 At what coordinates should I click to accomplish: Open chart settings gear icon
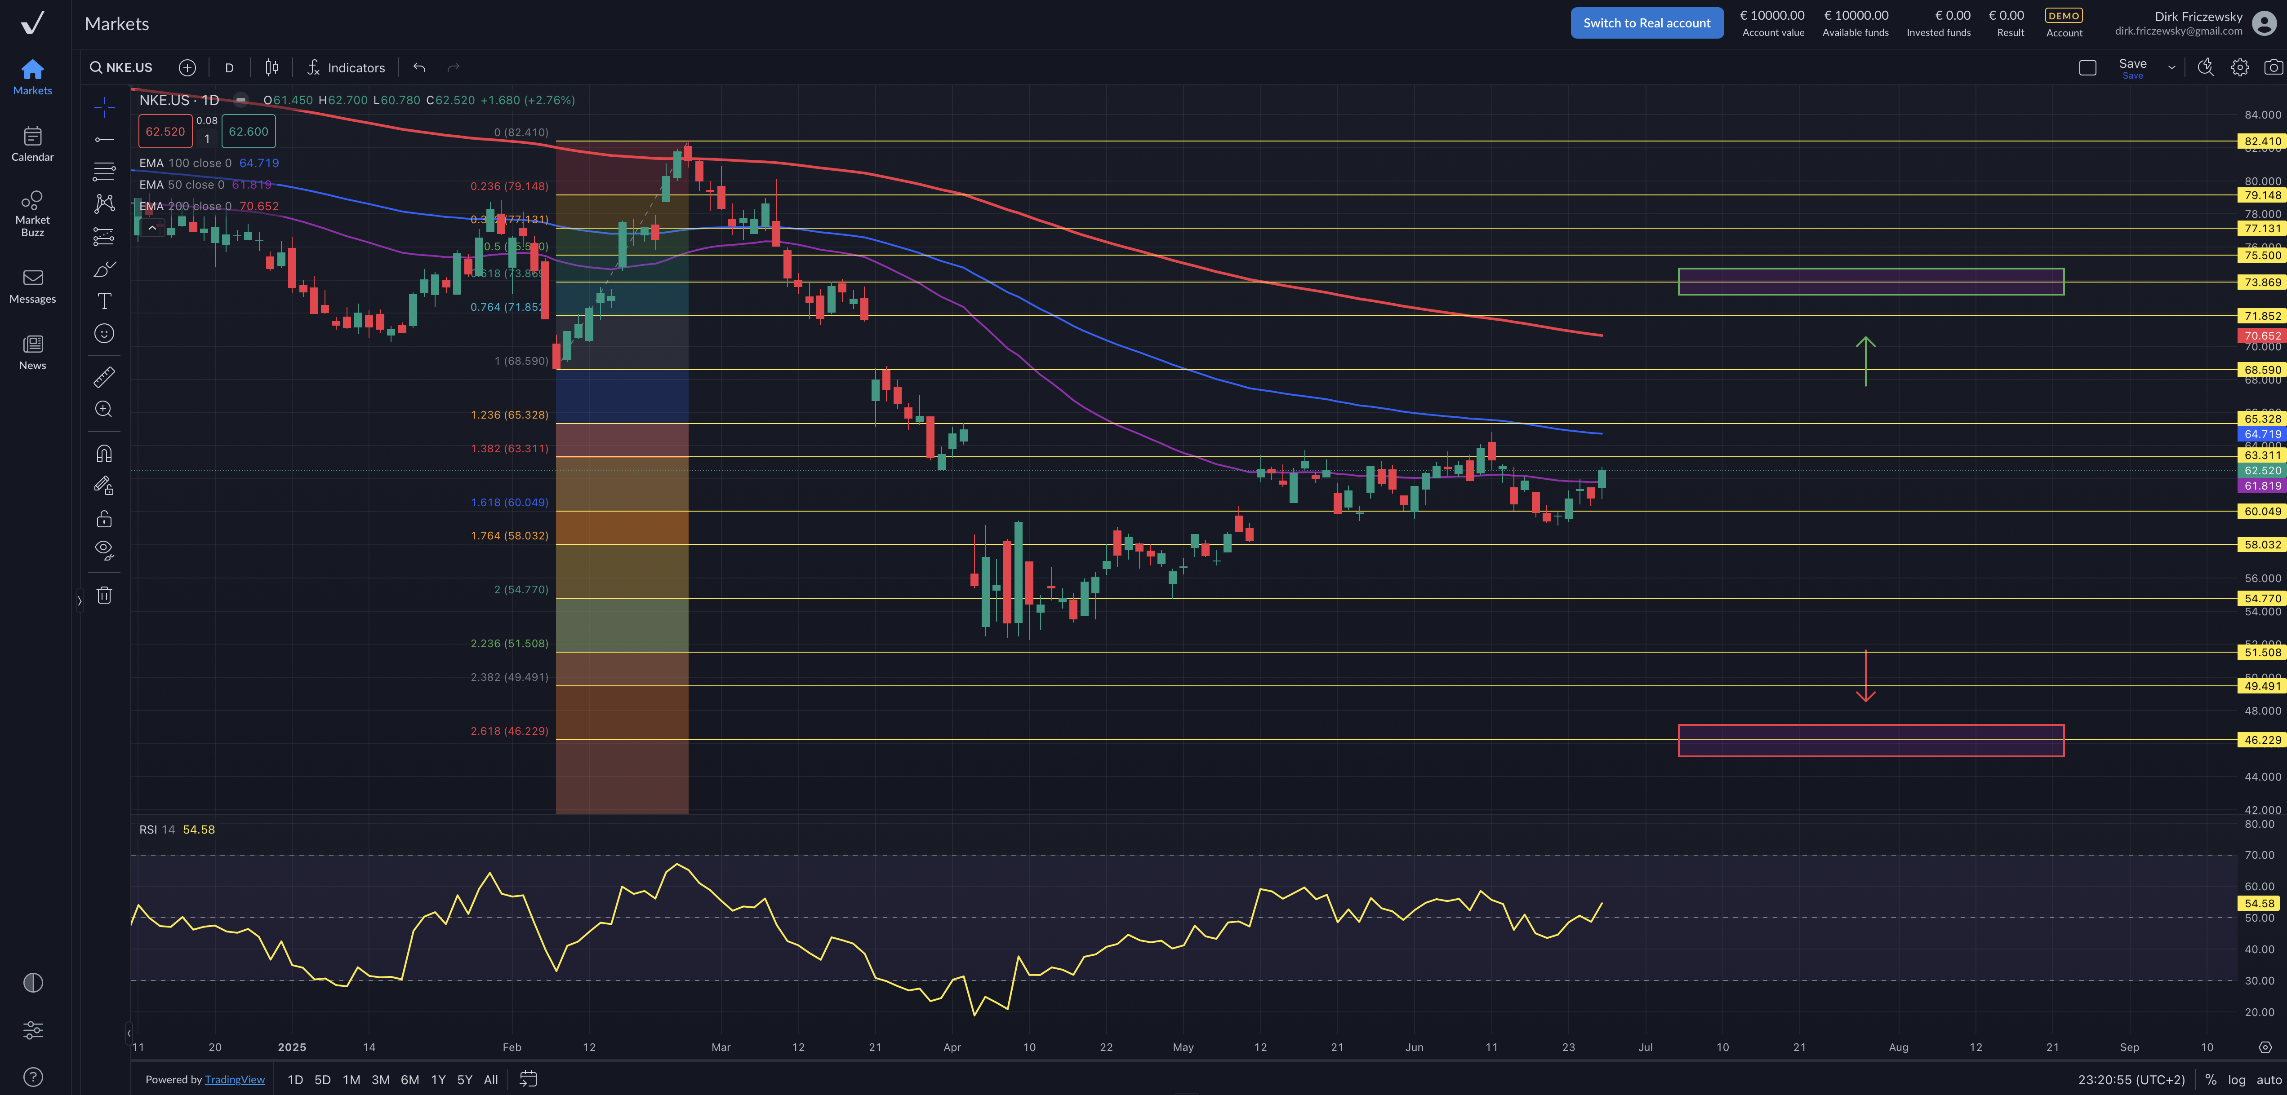(x=2240, y=67)
